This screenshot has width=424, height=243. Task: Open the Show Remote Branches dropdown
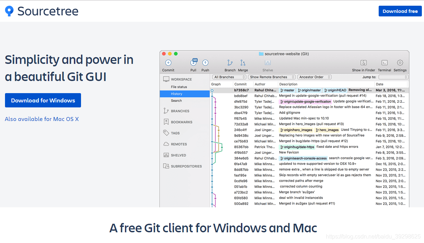[x=272, y=77]
